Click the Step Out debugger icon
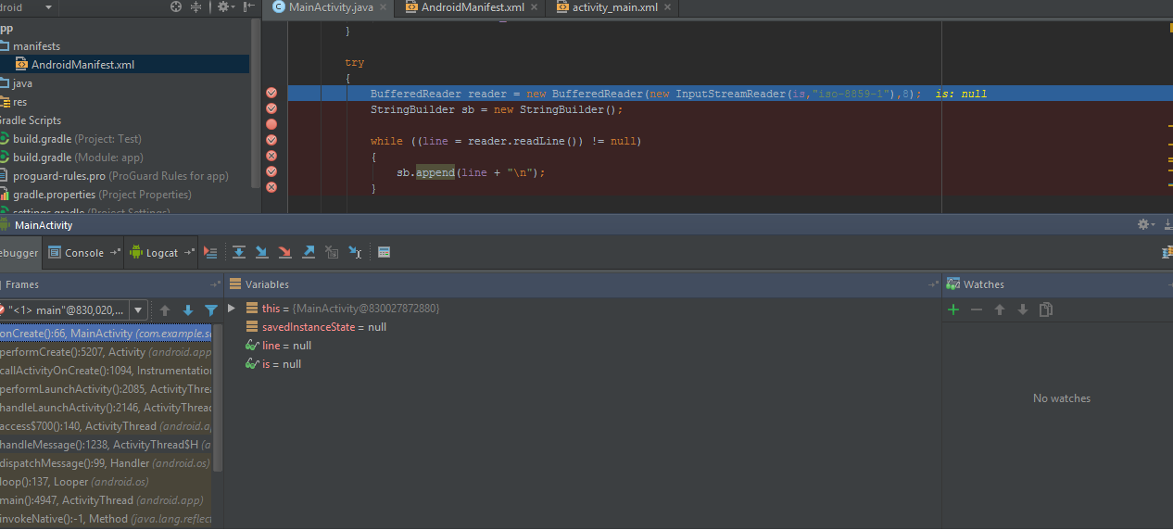This screenshot has height=530, width=1173. (x=309, y=252)
